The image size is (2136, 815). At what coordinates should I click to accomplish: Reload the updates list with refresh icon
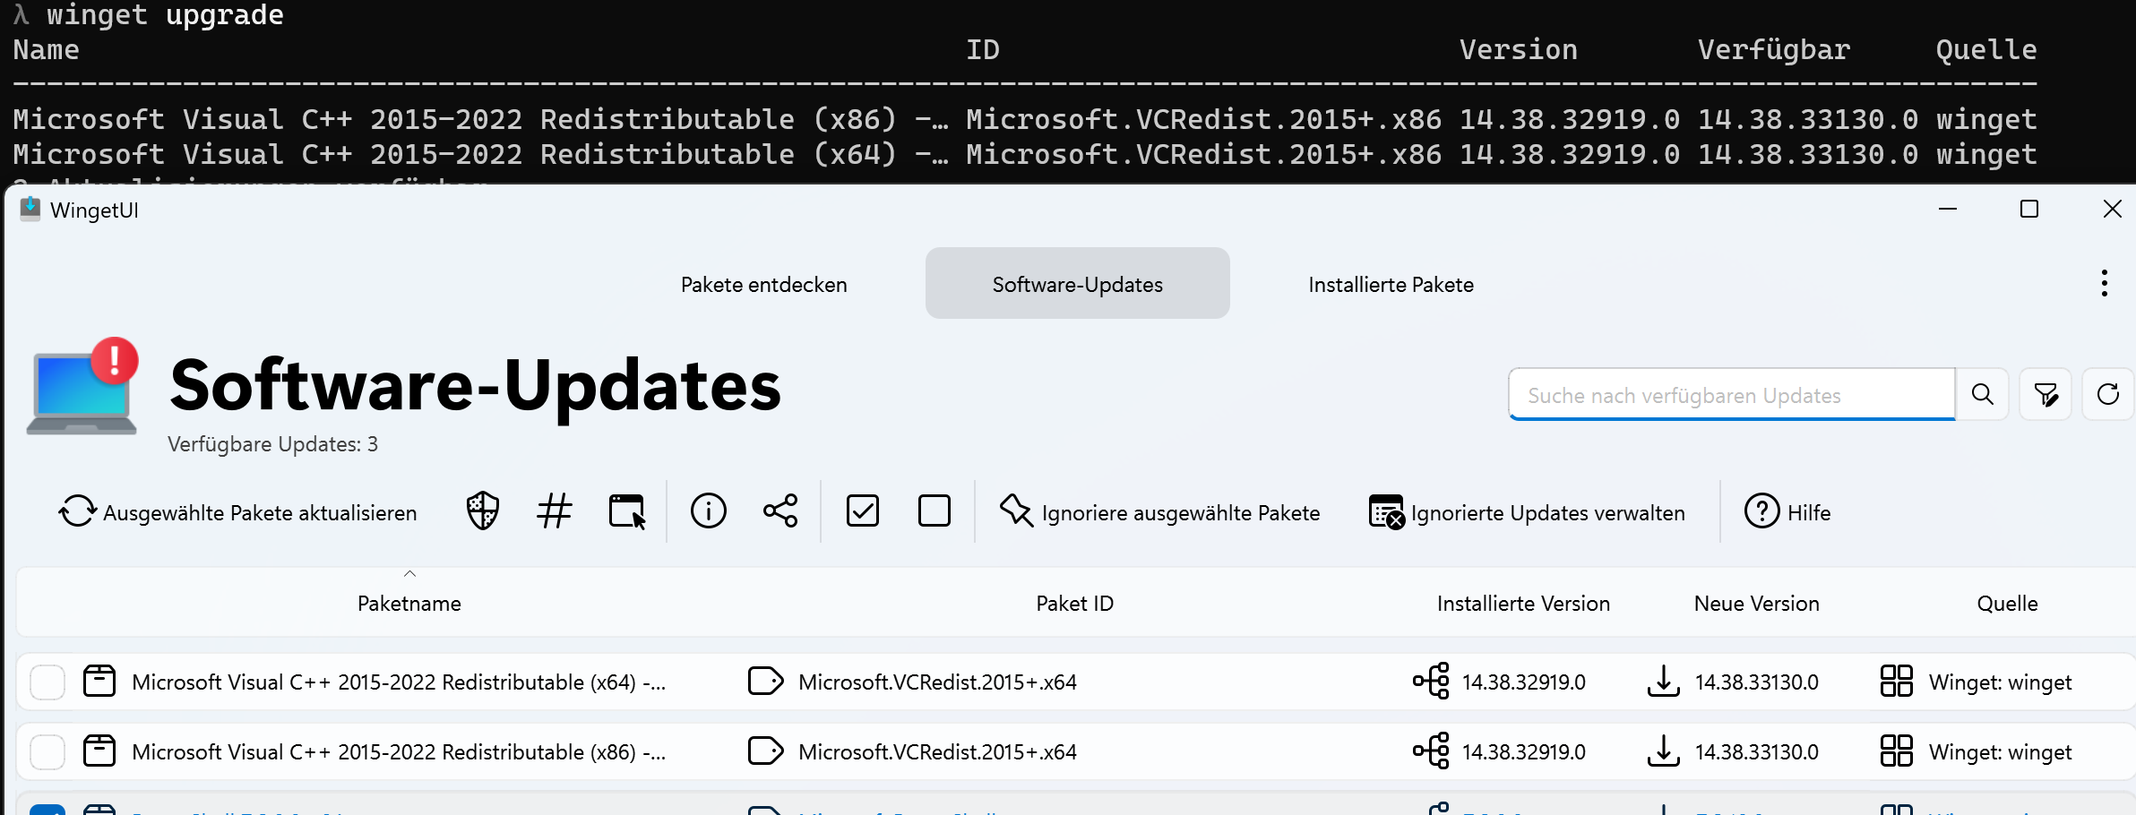click(x=2108, y=394)
